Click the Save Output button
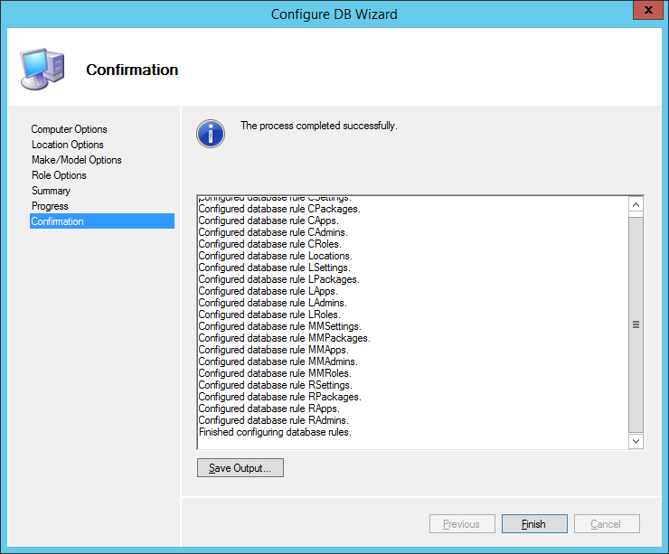669x554 pixels. tap(240, 468)
